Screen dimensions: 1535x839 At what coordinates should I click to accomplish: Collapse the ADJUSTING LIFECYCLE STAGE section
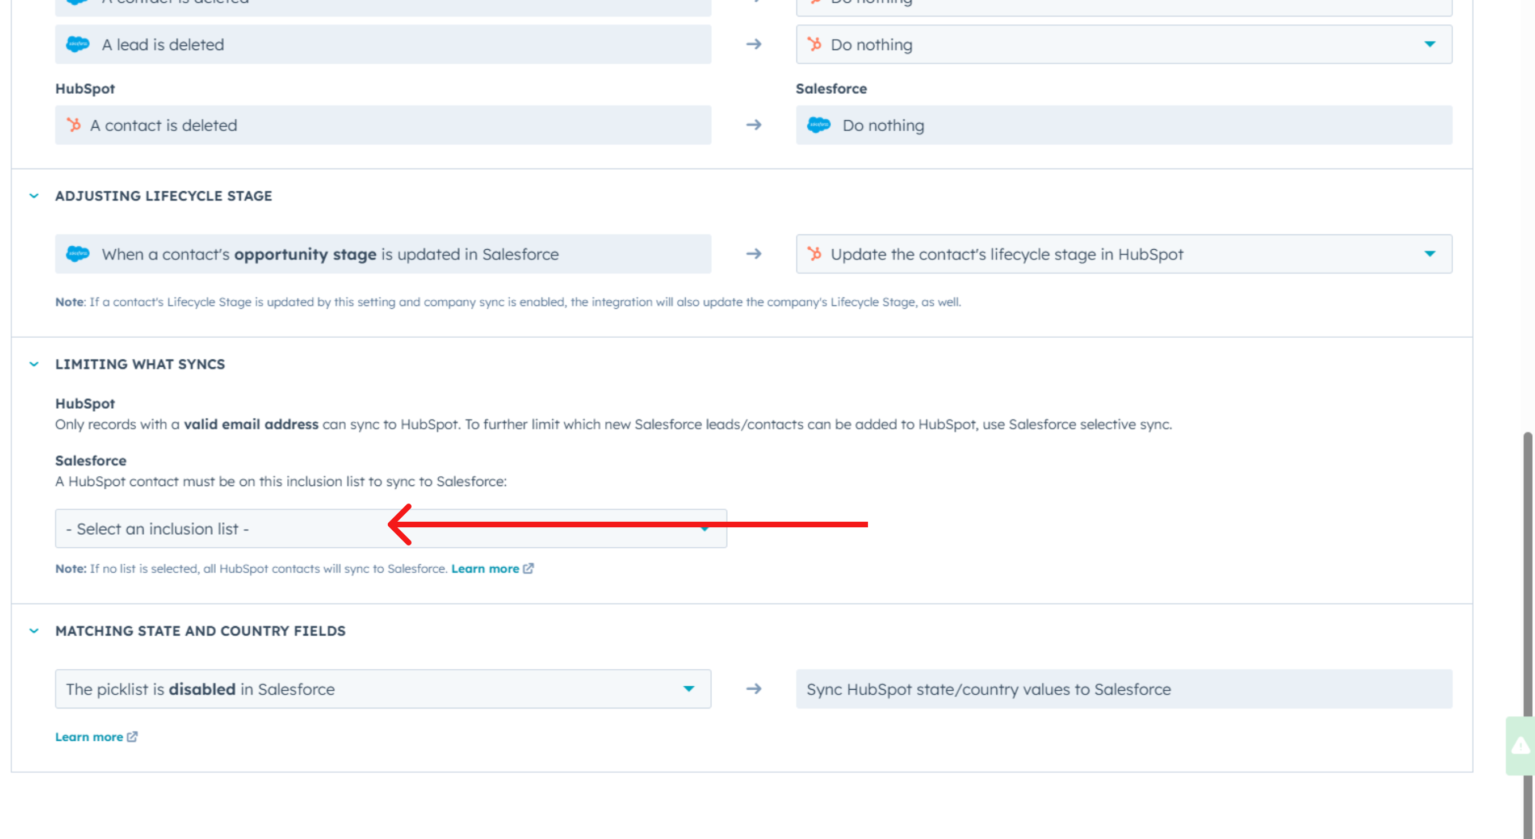click(33, 195)
